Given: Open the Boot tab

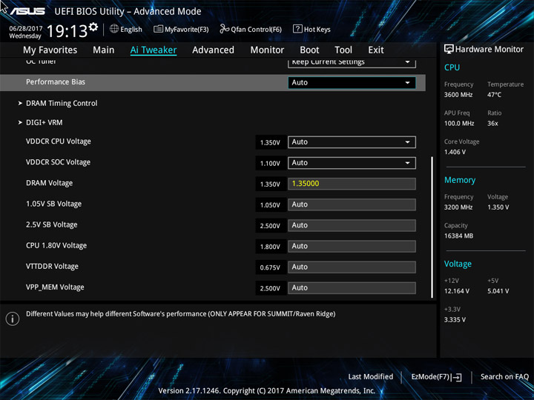Looking at the screenshot, I should (309, 50).
